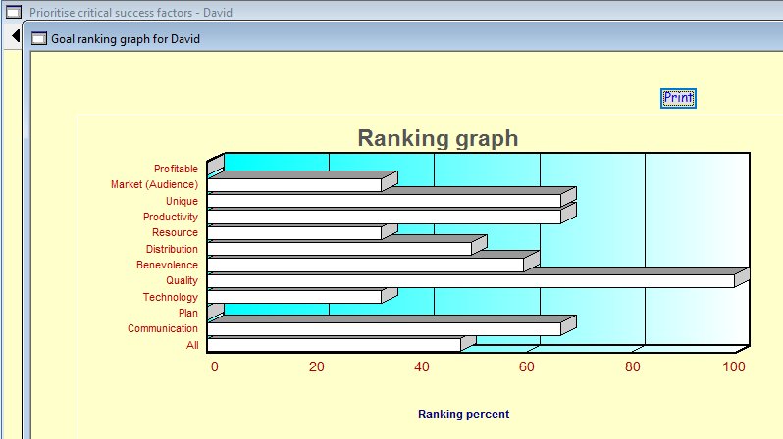Click the Benevolence bar

point(365,266)
